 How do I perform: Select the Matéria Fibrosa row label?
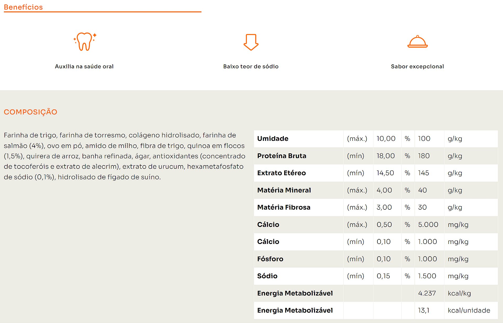pyautogui.click(x=284, y=207)
